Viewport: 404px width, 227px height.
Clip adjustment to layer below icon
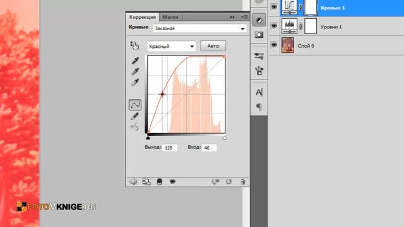[x=160, y=182]
